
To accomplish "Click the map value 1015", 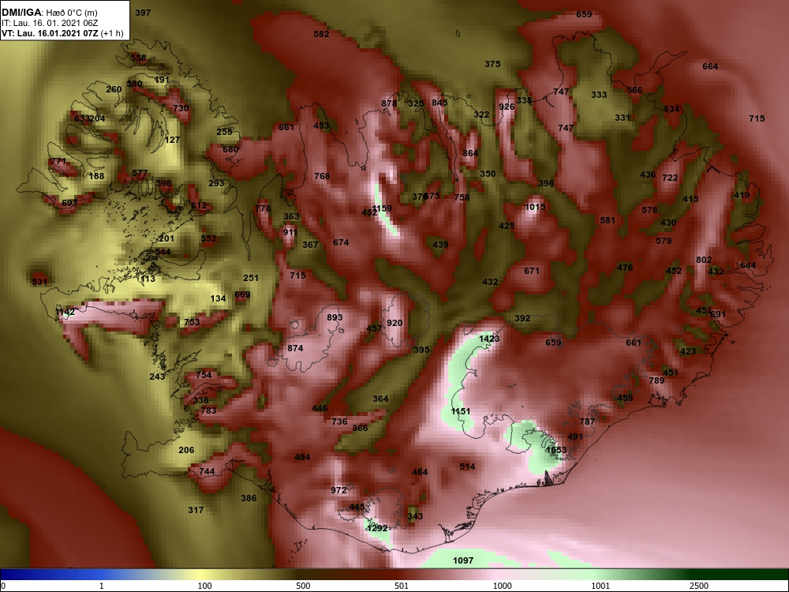I will coord(535,207).
